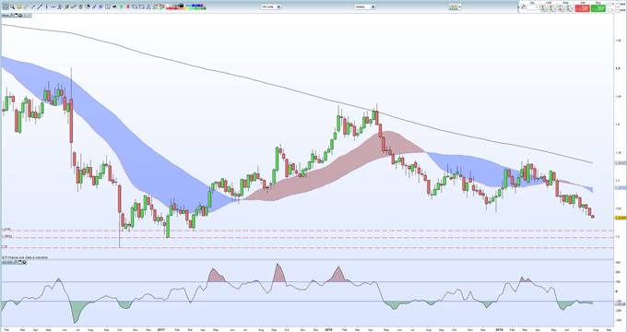Select the diagonal trend line tool
The image size is (627, 332).
(x=40, y=6)
